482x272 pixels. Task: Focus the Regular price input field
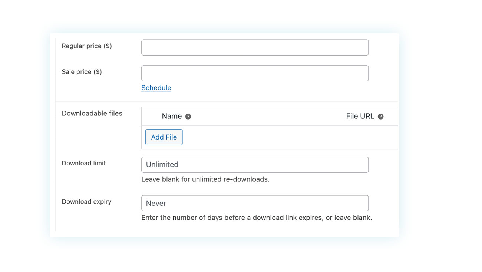(x=255, y=47)
